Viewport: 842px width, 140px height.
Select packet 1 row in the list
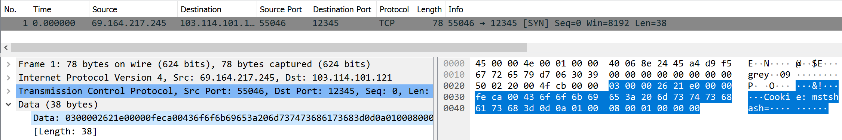pyautogui.click(x=421, y=23)
